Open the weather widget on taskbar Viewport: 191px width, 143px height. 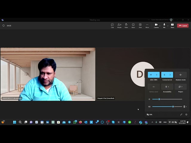[3, 122]
